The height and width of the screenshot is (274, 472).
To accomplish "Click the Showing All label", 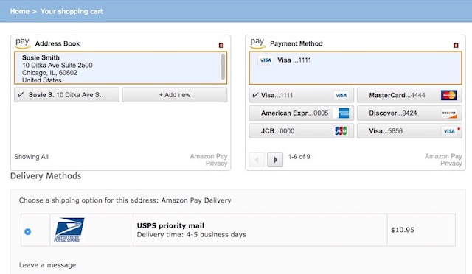I will pyautogui.click(x=31, y=157).
